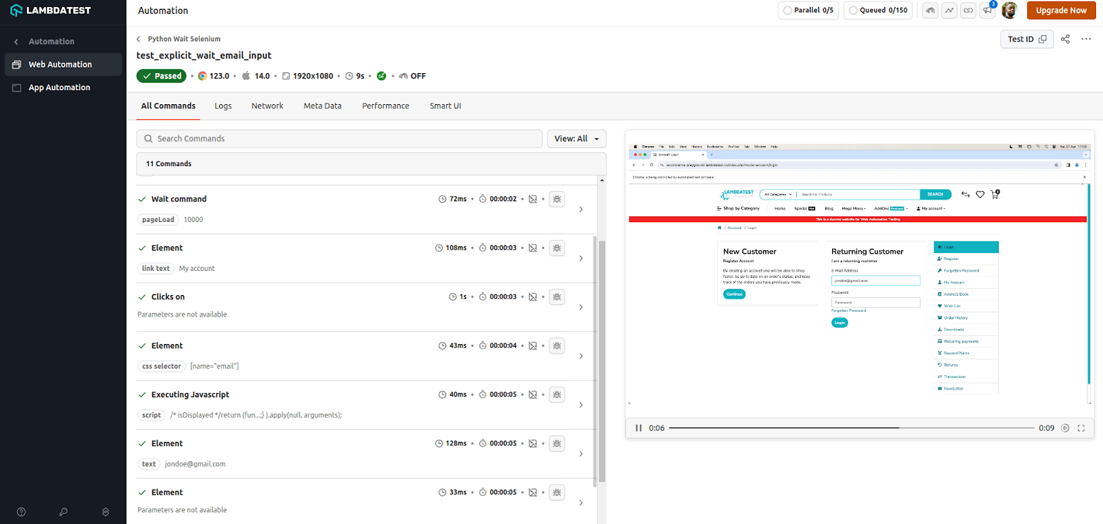Viewport: 1103px width, 524px height.
Task: Click the commands list scrollbar
Action: click(x=602, y=361)
